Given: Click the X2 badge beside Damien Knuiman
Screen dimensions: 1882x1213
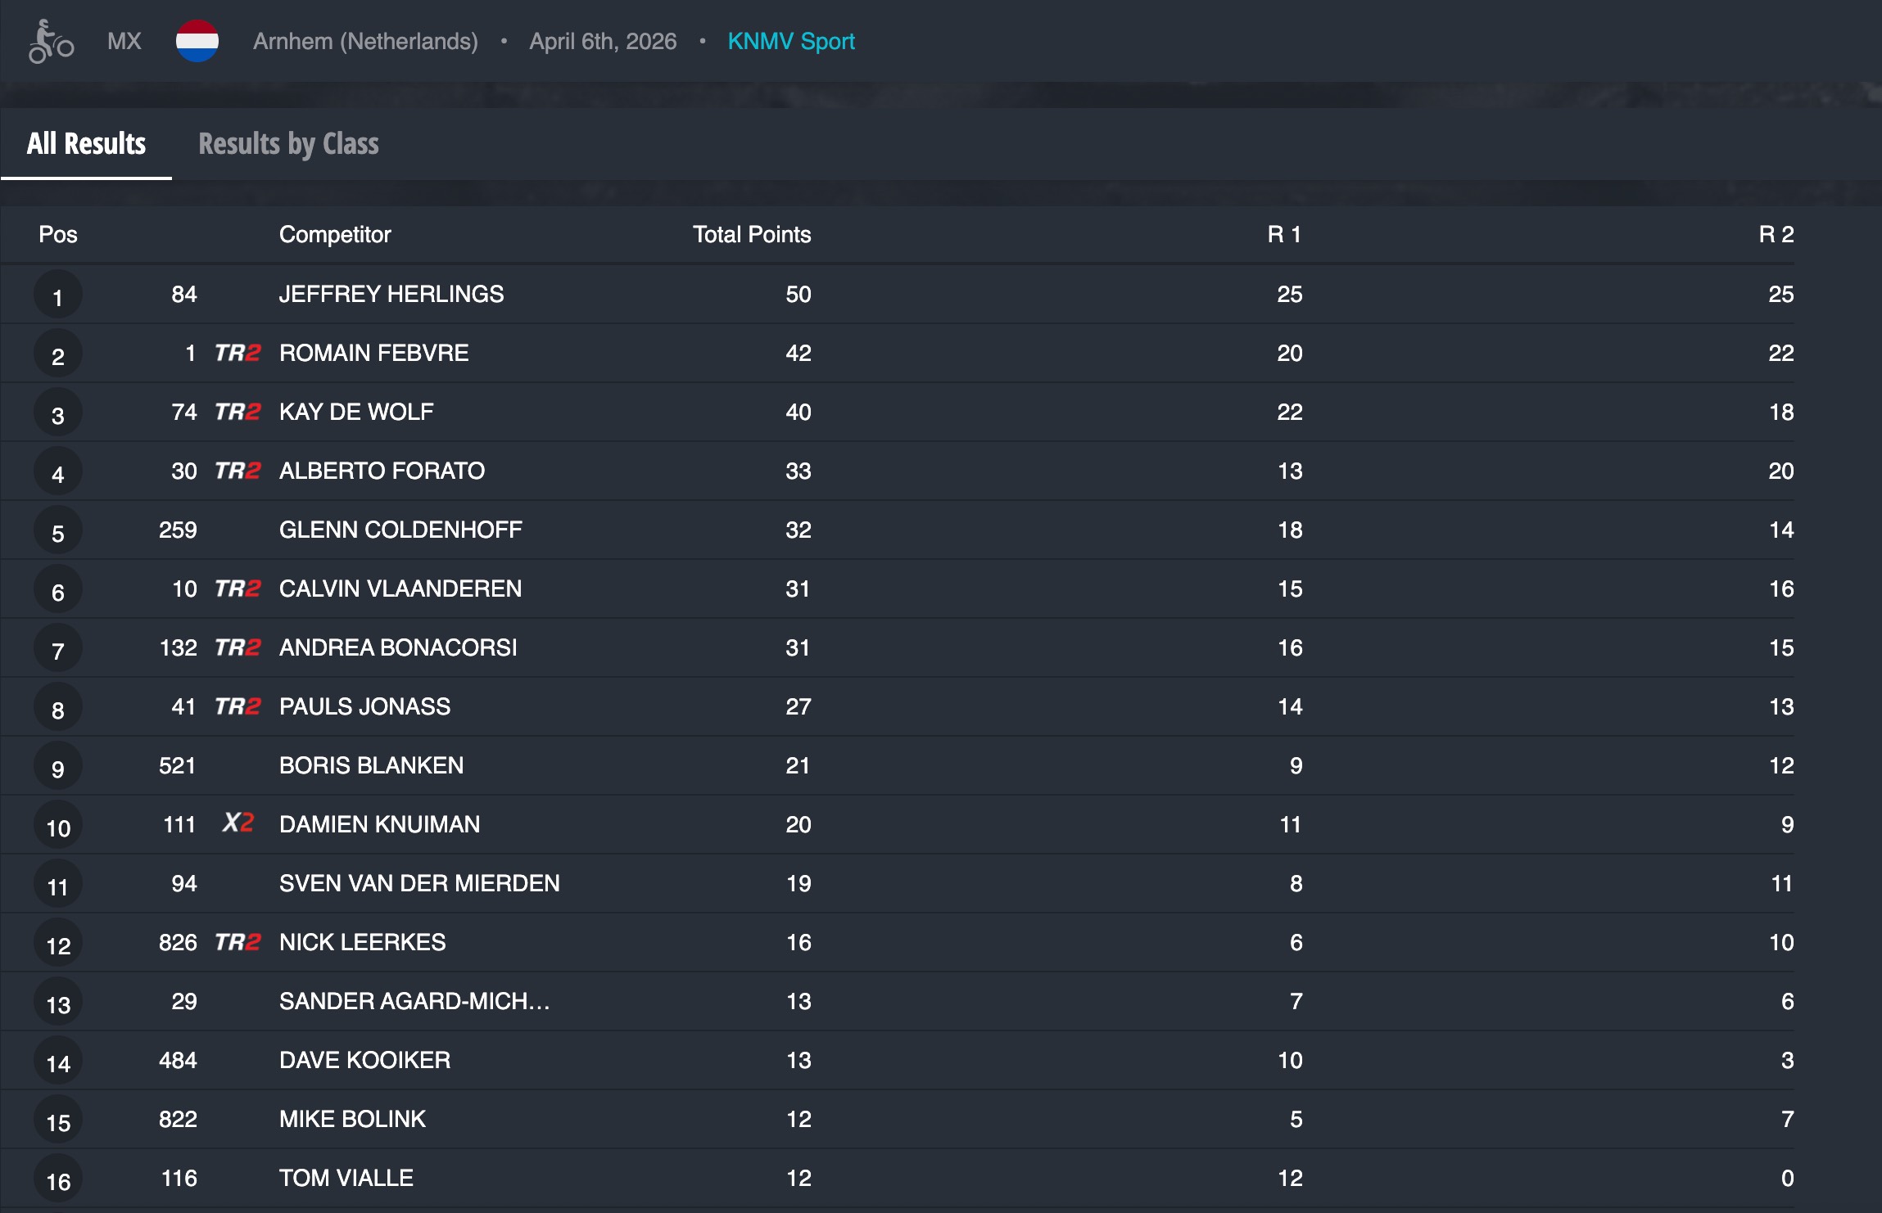Looking at the screenshot, I should coord(238,823).
